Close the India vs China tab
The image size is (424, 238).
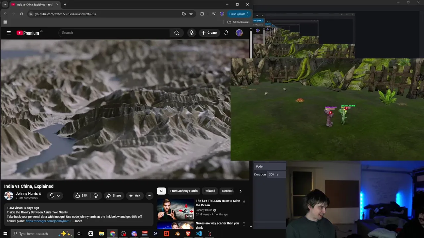pos(57,5)
